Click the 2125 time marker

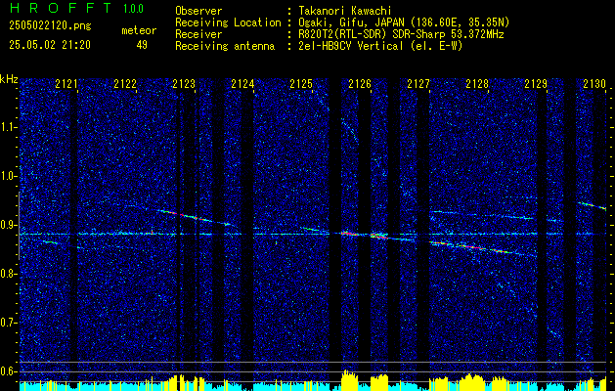[301, 83]
